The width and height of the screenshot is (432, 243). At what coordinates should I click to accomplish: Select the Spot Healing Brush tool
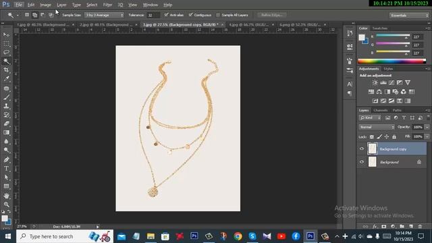(6, 88)
